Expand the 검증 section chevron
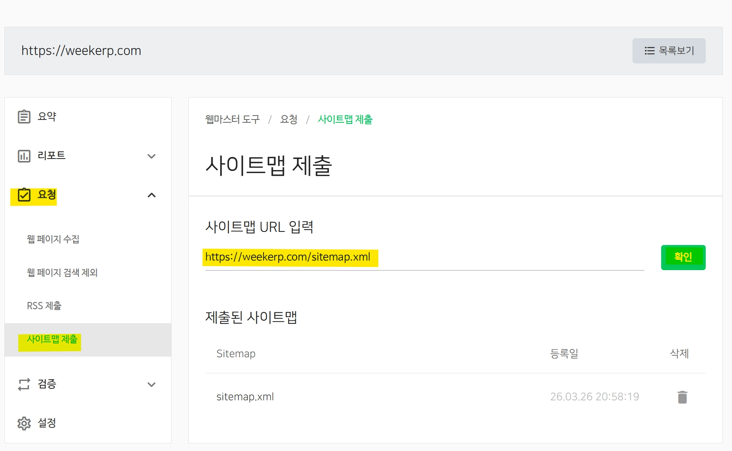 [151, 385]
